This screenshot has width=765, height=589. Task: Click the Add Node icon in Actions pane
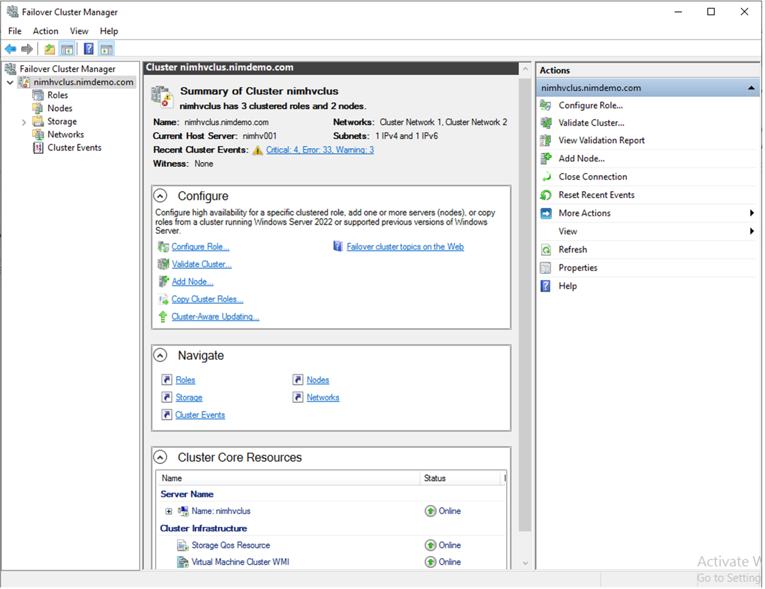(x=546, y=159)
